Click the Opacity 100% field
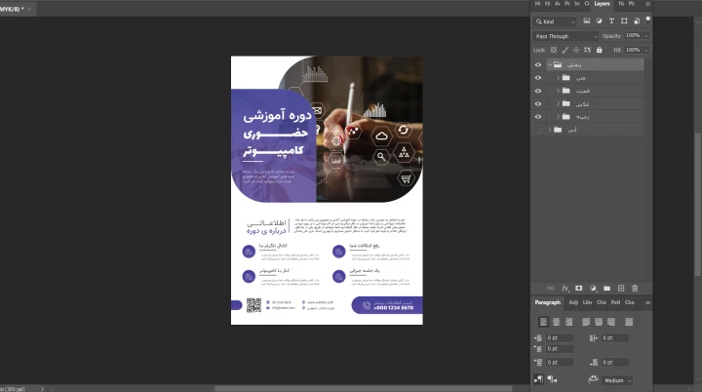Image resolution: width=702 pixels, height=392 pixels. [633, 36]
